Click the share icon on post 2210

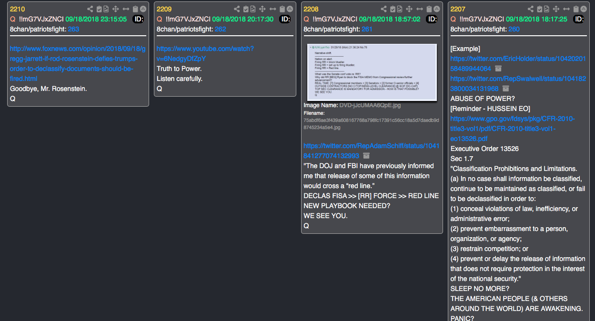pyautogui.click(x=90, y=9)
